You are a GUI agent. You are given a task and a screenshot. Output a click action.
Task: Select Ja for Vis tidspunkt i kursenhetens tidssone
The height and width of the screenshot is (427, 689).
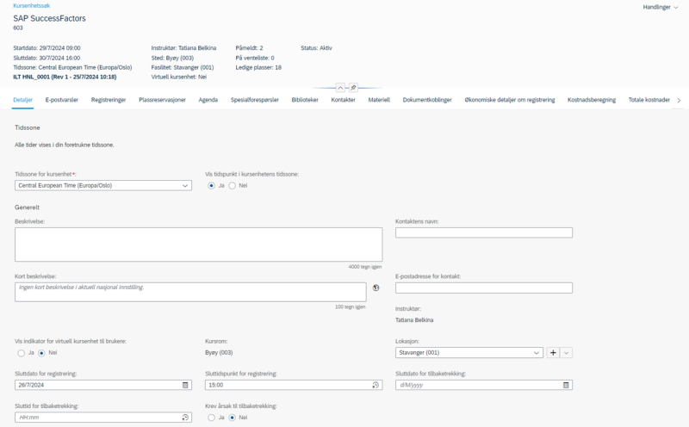pyautogui.click(x=211, y=186)
